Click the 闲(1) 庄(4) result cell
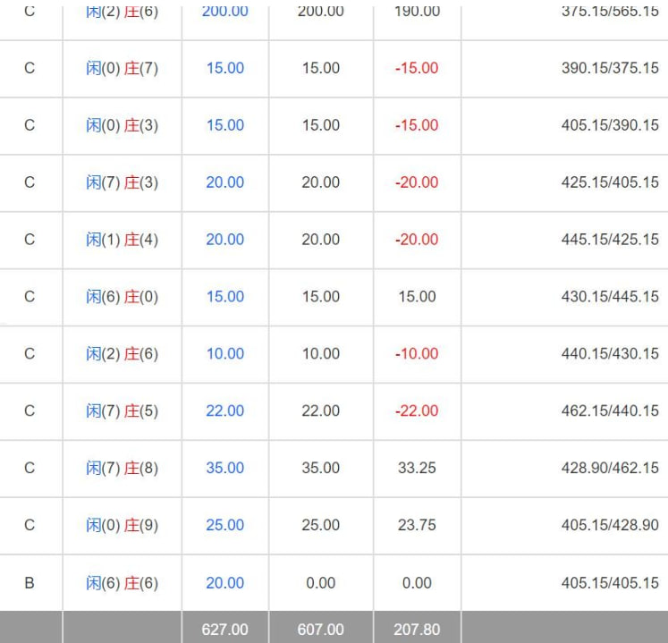This screenshot has width=668, height=643. click(122, 239)
